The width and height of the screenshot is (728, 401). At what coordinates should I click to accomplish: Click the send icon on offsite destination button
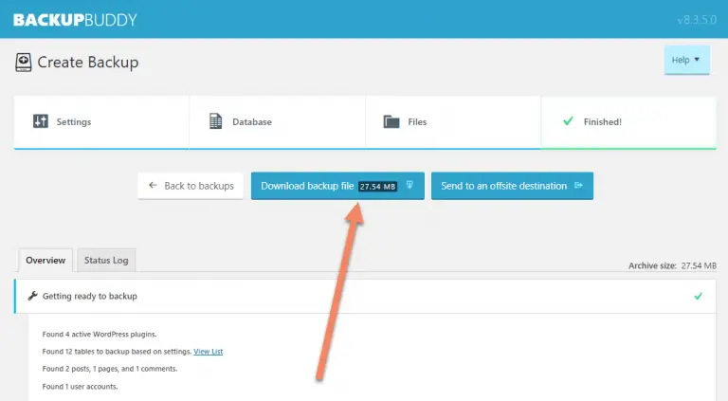(x=578, y=185)
